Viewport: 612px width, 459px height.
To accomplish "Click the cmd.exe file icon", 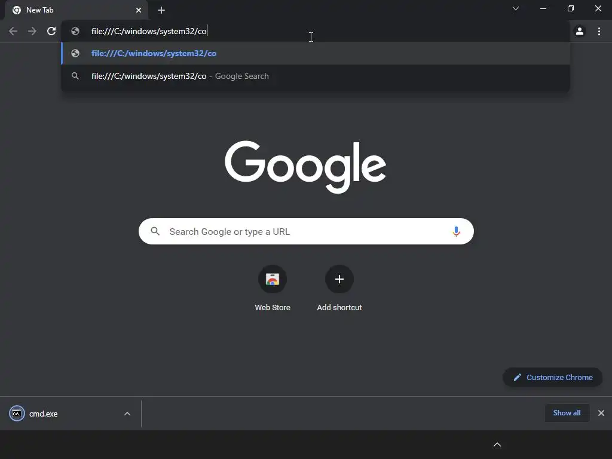I will point(17,414).
